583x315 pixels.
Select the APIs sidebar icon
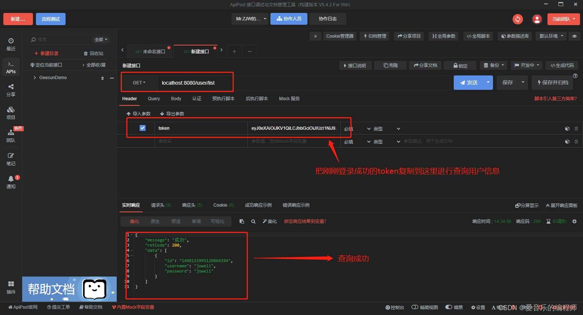point(11,67)
